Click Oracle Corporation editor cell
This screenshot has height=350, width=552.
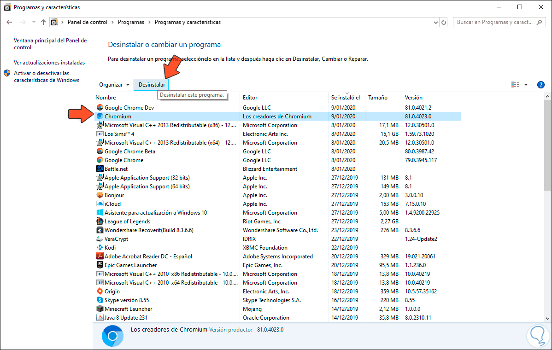[266, 318]
